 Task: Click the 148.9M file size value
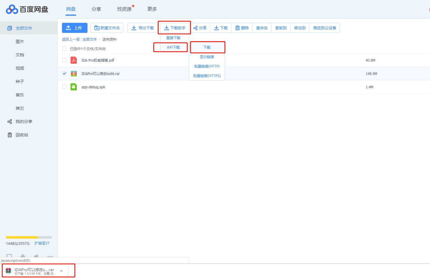pyautogui.click(x=371, y=74)
